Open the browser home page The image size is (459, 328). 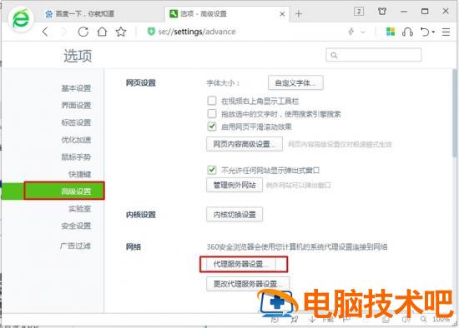pyautogui.click(x=102, y=32)
